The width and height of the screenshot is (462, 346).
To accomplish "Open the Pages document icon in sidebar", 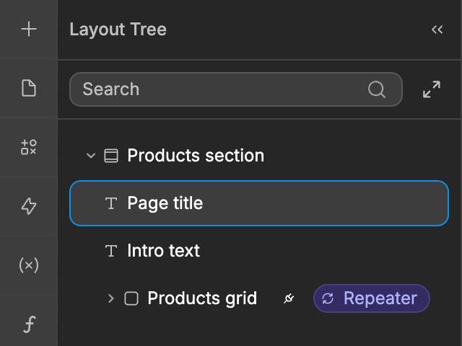I will 29,88.
